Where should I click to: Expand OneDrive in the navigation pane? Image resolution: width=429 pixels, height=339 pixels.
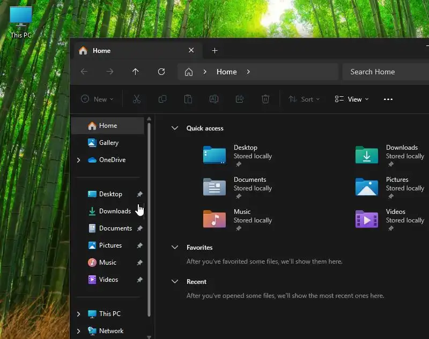pyautogui.click(x=78, y=160)
